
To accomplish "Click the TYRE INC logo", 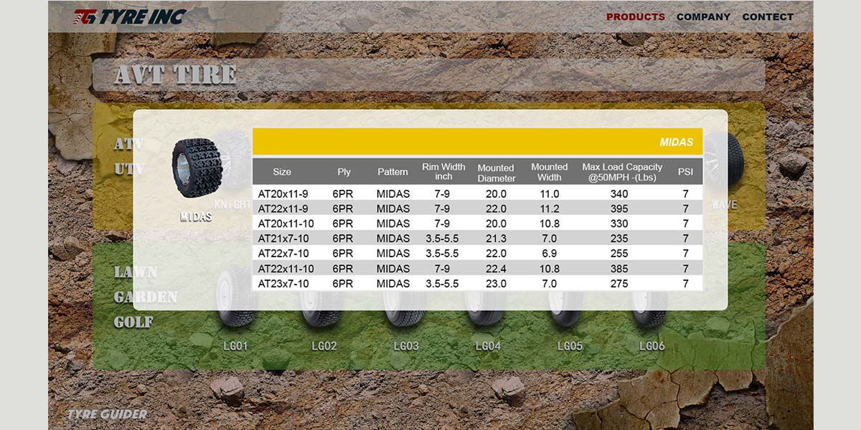I will click(130, 16).
